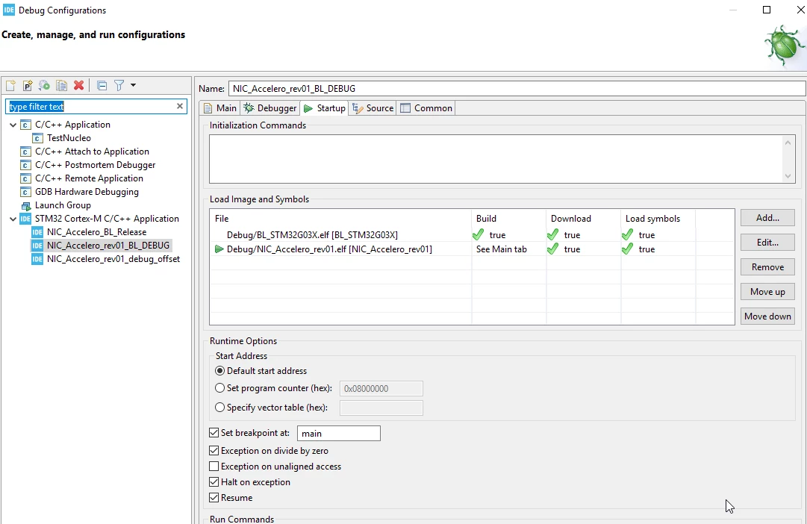Click Load symbols checkmark for BL_STM32G03X.elf
This screenshot has height=524, width=807.
[x=627, y=234]
